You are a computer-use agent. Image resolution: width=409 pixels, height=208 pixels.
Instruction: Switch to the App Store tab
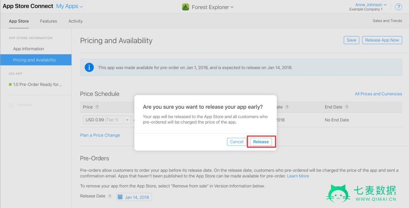pos(19,21)
